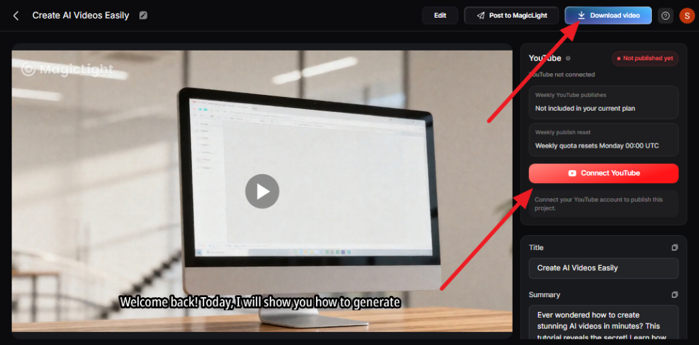Image resolution: width=699 pixels, height=345 pixels.
Task: Click 'Not included in your current plan' text
Action: click(x=585, y=109)
